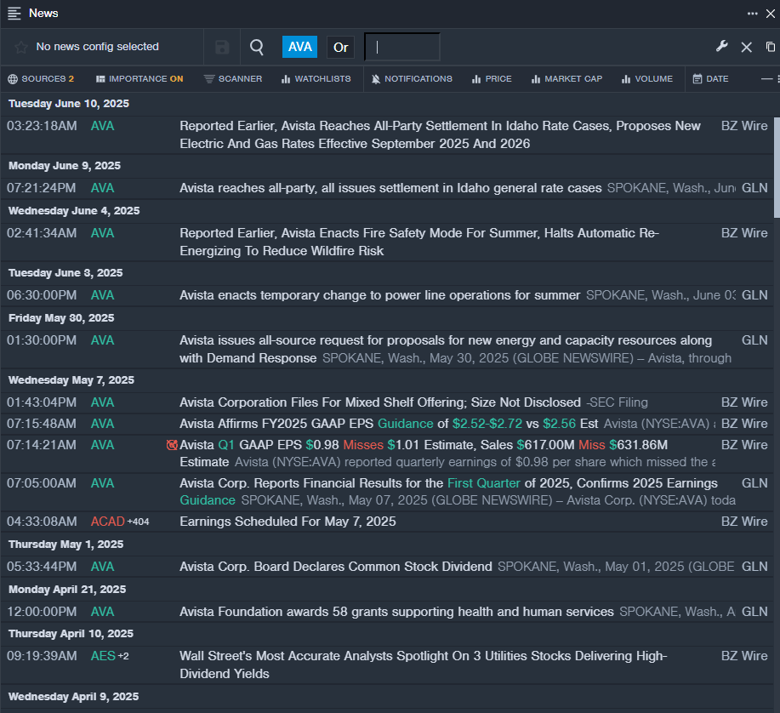Click the minus icon on the filter bar
The width and height of the screenshot is (780, 713).
[766, 79]
